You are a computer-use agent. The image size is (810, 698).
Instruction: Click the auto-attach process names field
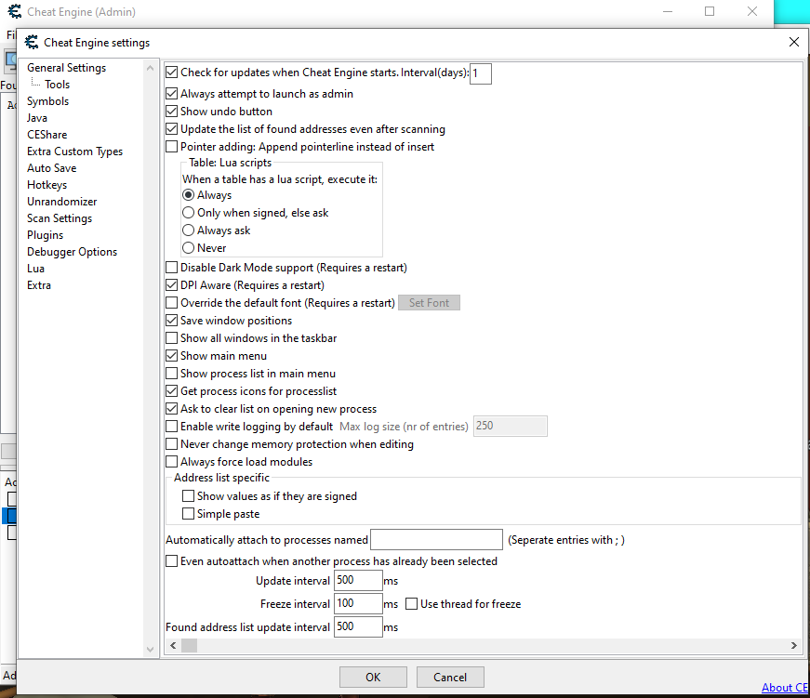click(x=436, y=539)
